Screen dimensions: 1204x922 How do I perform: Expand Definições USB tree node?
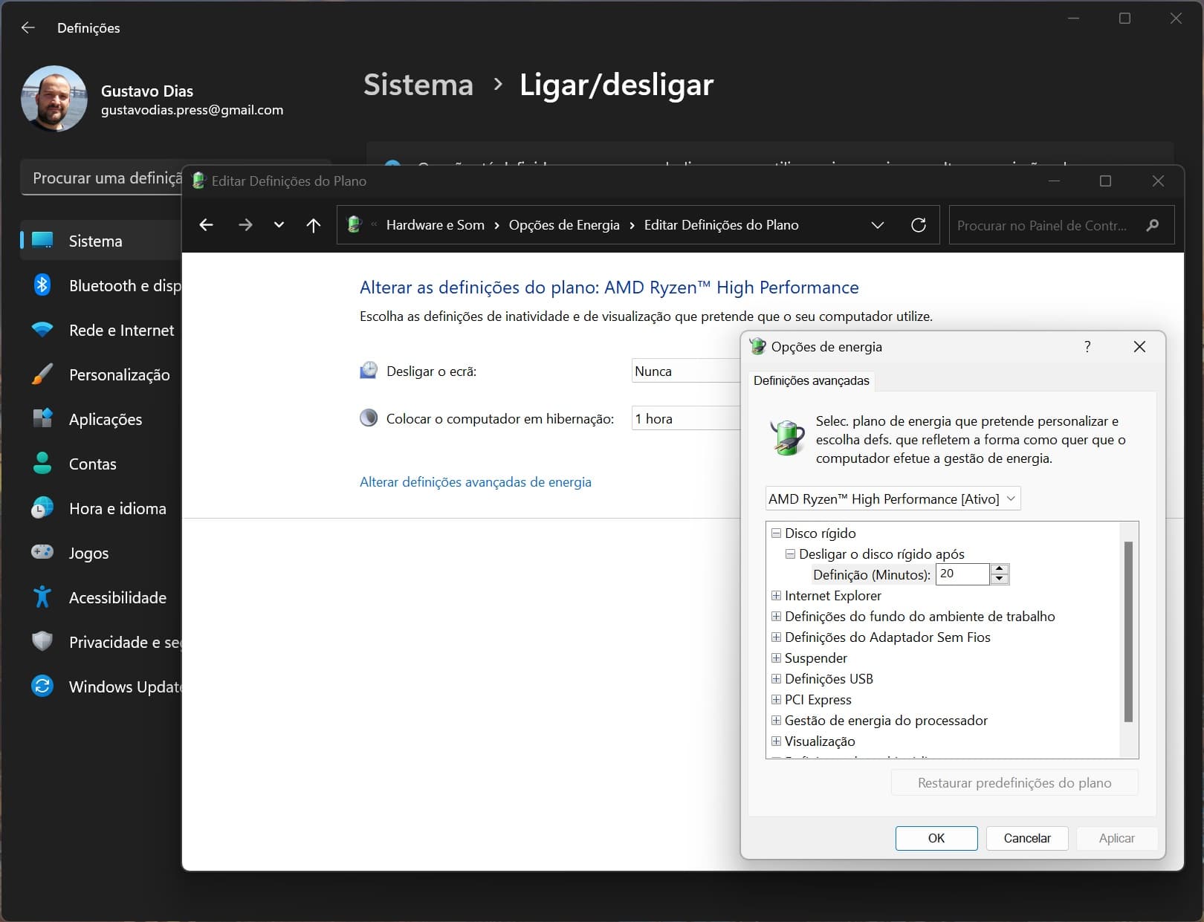pos(776,678)
